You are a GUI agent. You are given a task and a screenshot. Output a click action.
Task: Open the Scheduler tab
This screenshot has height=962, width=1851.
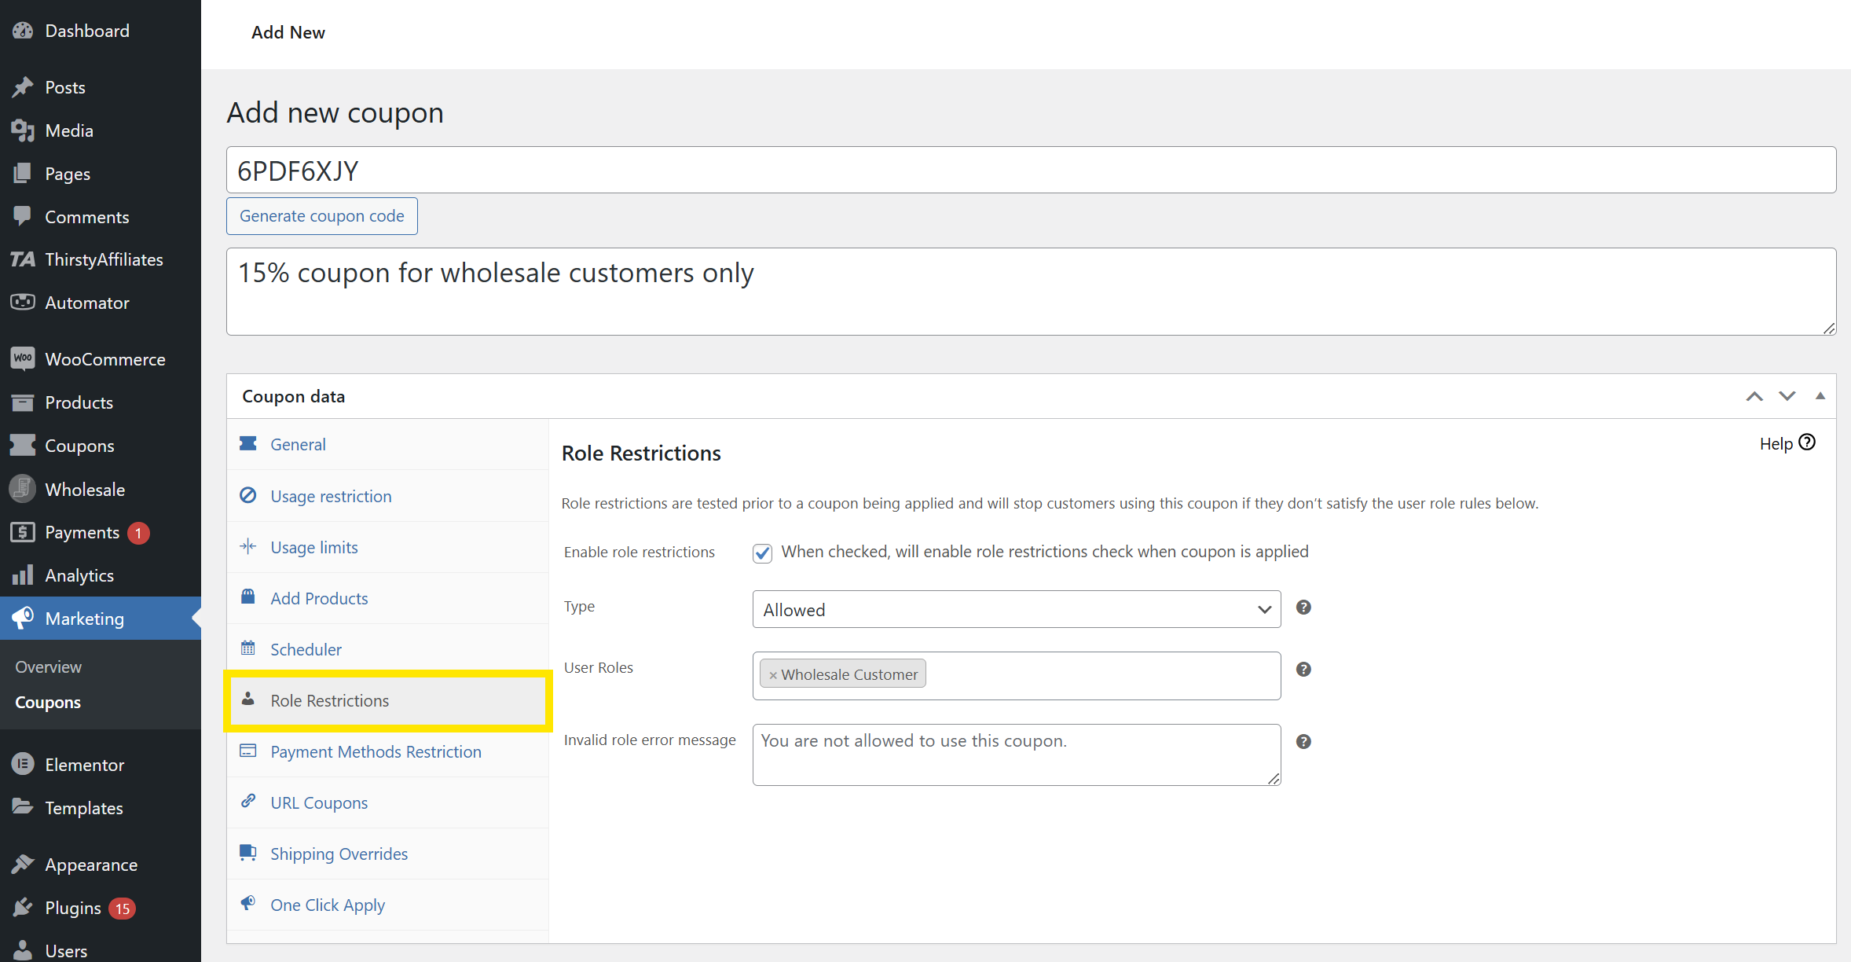tap(306, 649)
